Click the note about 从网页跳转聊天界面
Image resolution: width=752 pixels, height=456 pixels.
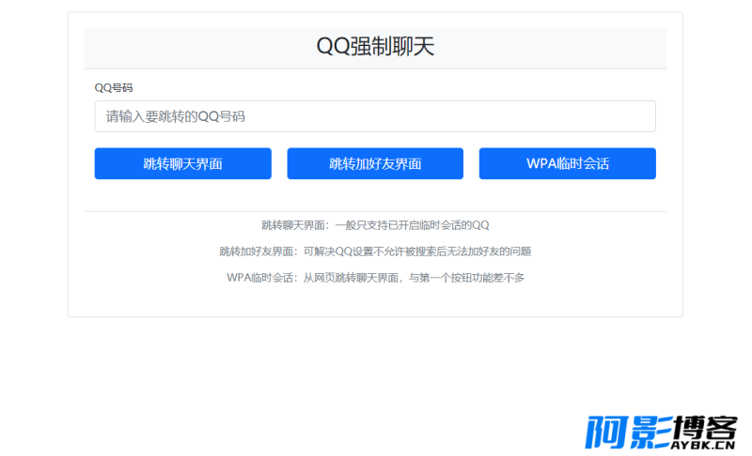(x=375, y=278)
